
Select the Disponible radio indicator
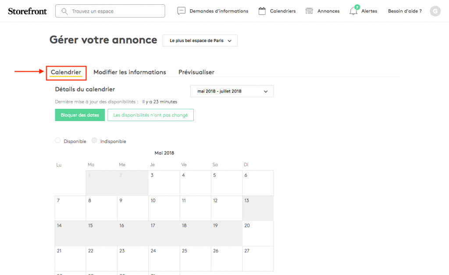point(58,141)
